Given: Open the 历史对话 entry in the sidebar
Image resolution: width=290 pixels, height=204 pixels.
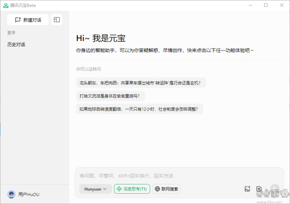Looking at the screenshot, I should (16, 44).
